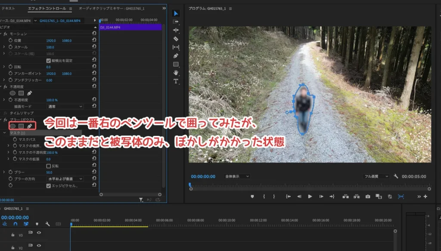Open the 全体表示 zoom level dropdown

point(237,177)
